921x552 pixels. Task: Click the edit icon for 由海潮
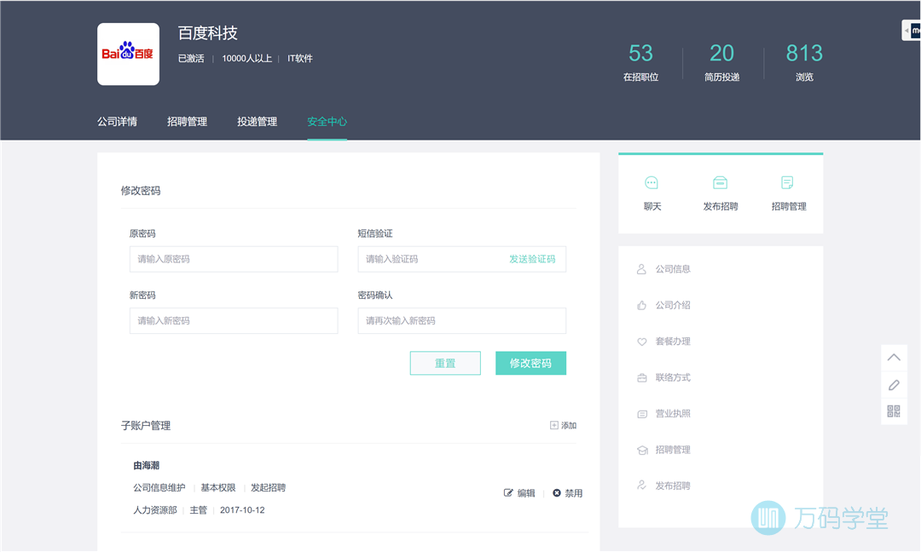coord(508,492)
